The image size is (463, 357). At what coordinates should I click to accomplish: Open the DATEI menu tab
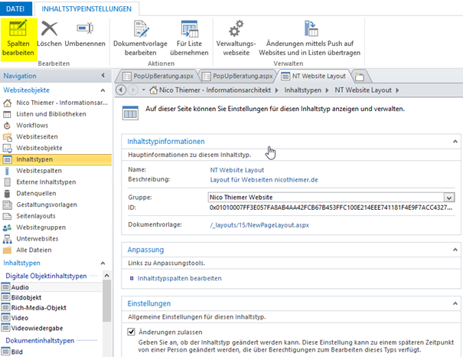pos(15,6)
